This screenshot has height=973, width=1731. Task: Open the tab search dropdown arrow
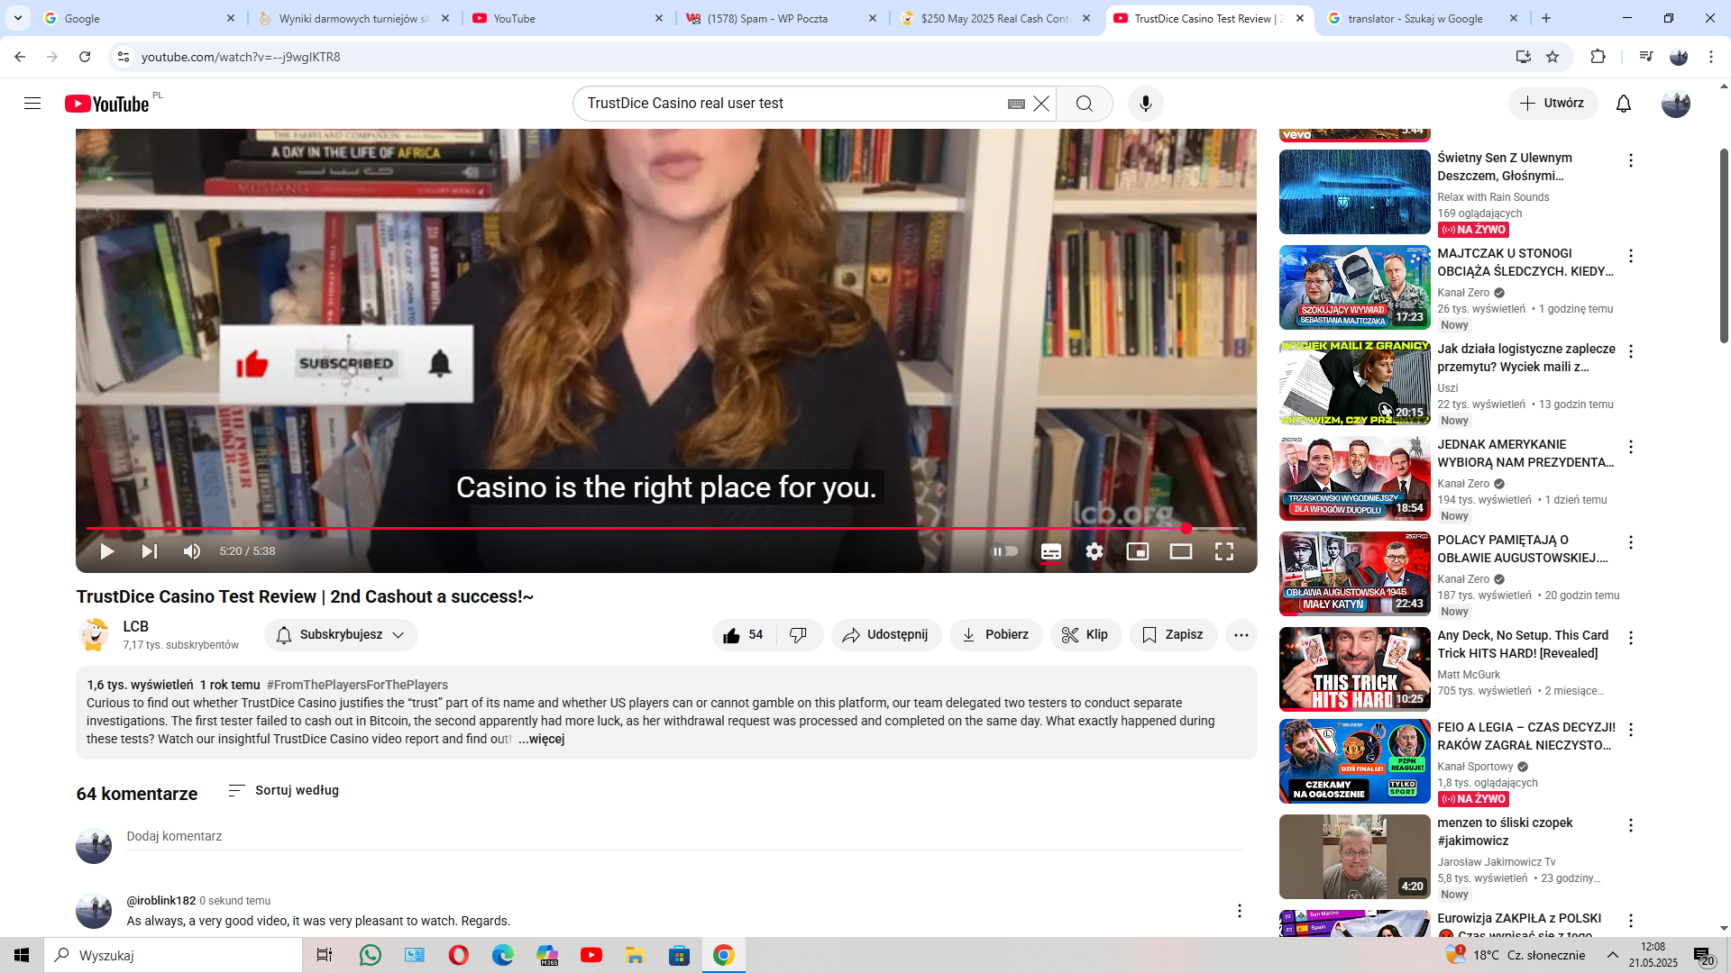[x=18, y=18]
